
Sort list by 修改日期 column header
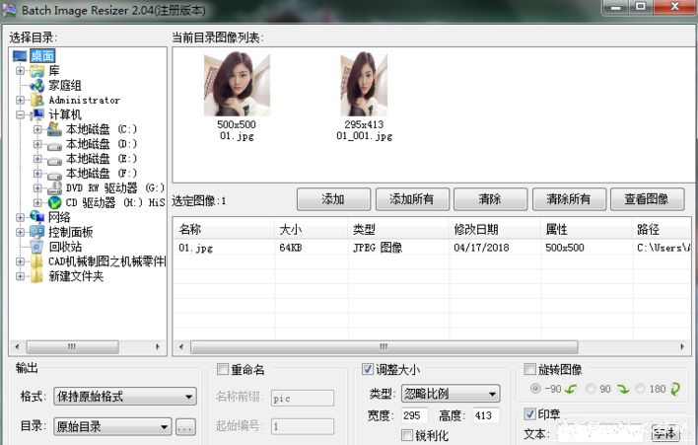(x=495, y=229)
